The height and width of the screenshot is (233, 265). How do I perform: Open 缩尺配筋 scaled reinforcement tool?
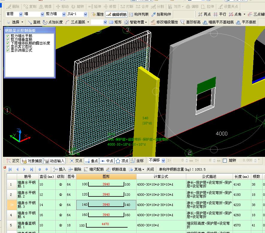click(x=94, y=169)
